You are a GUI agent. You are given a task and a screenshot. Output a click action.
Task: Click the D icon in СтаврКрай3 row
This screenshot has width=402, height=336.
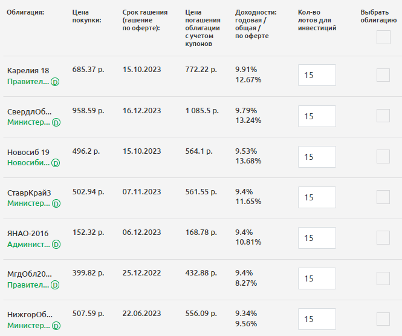[x=56, y=204]
